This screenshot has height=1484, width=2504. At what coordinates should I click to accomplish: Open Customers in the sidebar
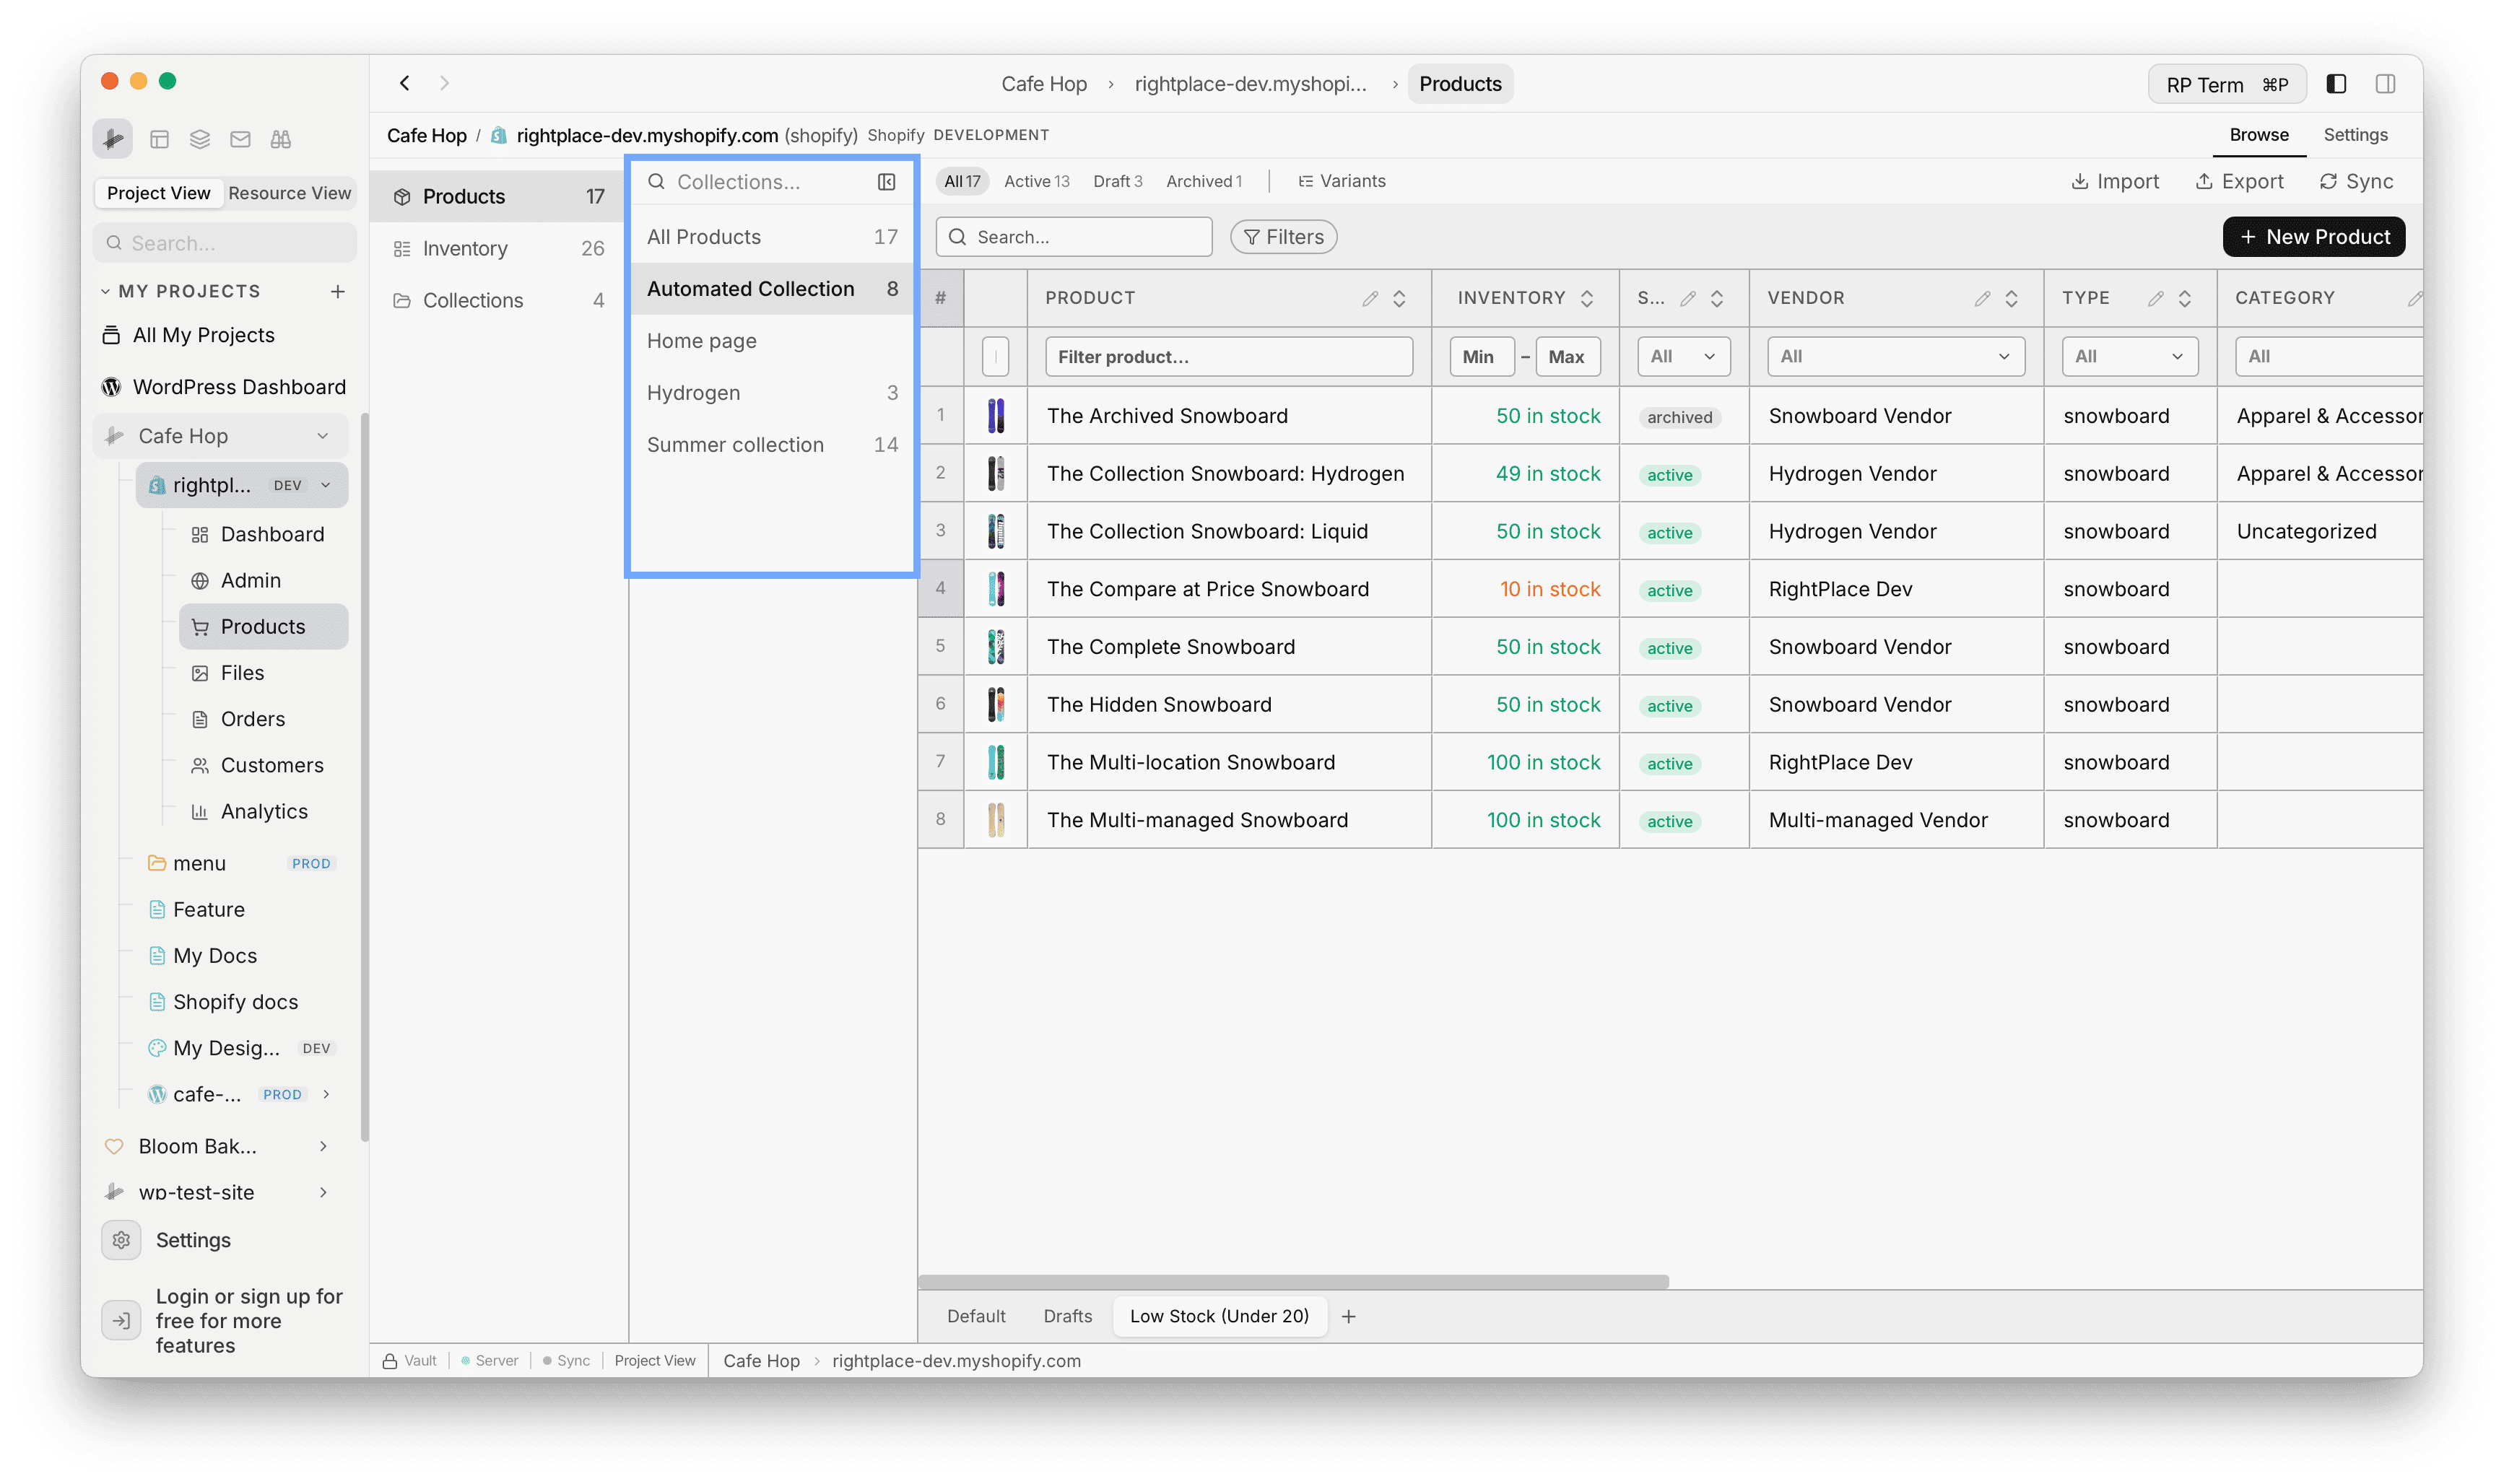(x=271, y=765)
